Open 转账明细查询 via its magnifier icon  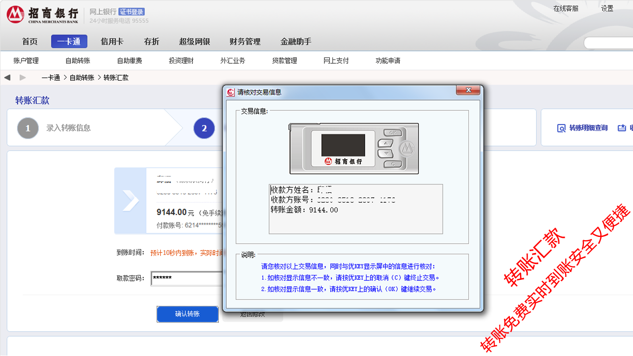point(561,128)
